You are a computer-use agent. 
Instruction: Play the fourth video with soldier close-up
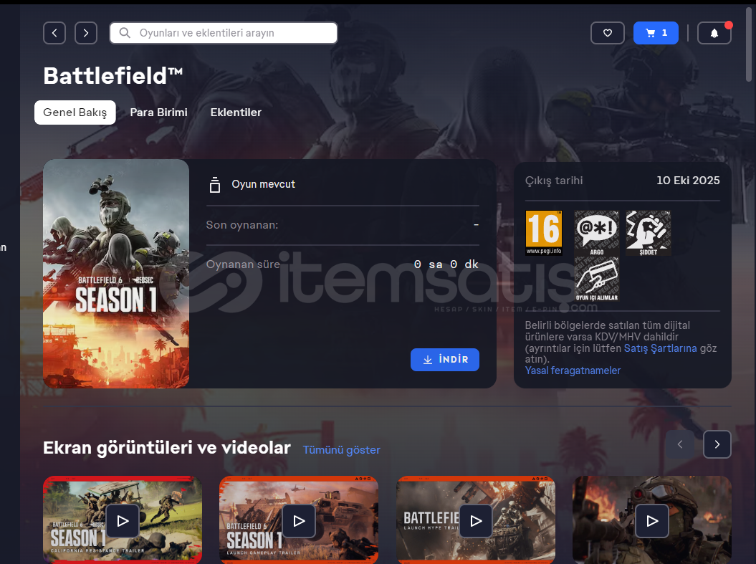click(x=652, y=520)
